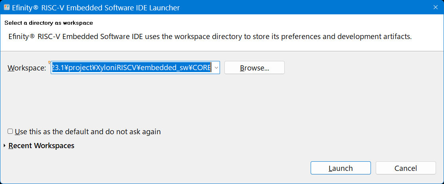Click empty title bar area right of title

point(299,8)
